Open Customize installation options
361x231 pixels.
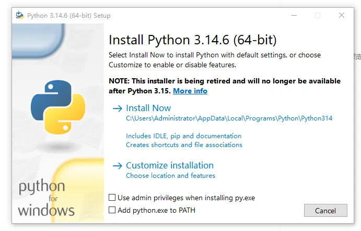[x=170, y=165]
